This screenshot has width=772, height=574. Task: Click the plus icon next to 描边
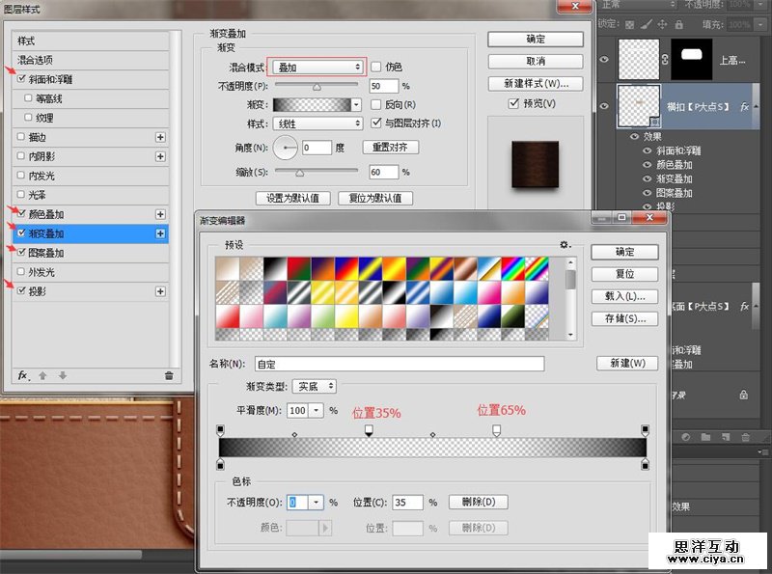pos(161,136)
